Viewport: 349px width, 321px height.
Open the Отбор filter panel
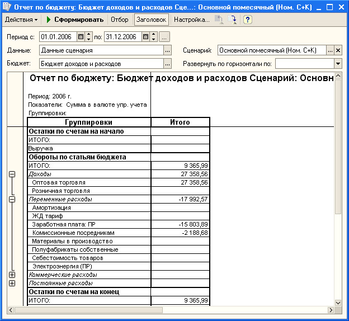[x=120, y=20]
